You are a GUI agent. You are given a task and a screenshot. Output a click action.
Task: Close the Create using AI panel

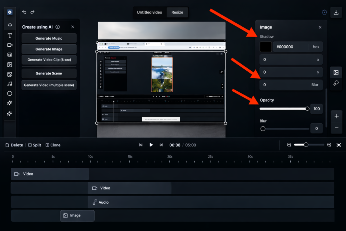73,27
